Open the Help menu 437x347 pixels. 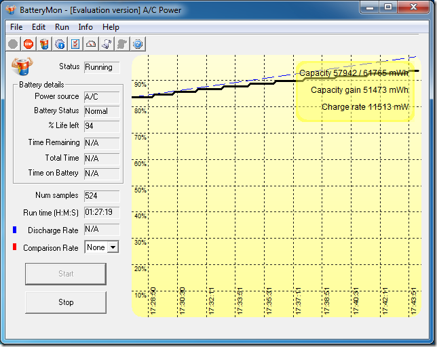click(111, 27)
